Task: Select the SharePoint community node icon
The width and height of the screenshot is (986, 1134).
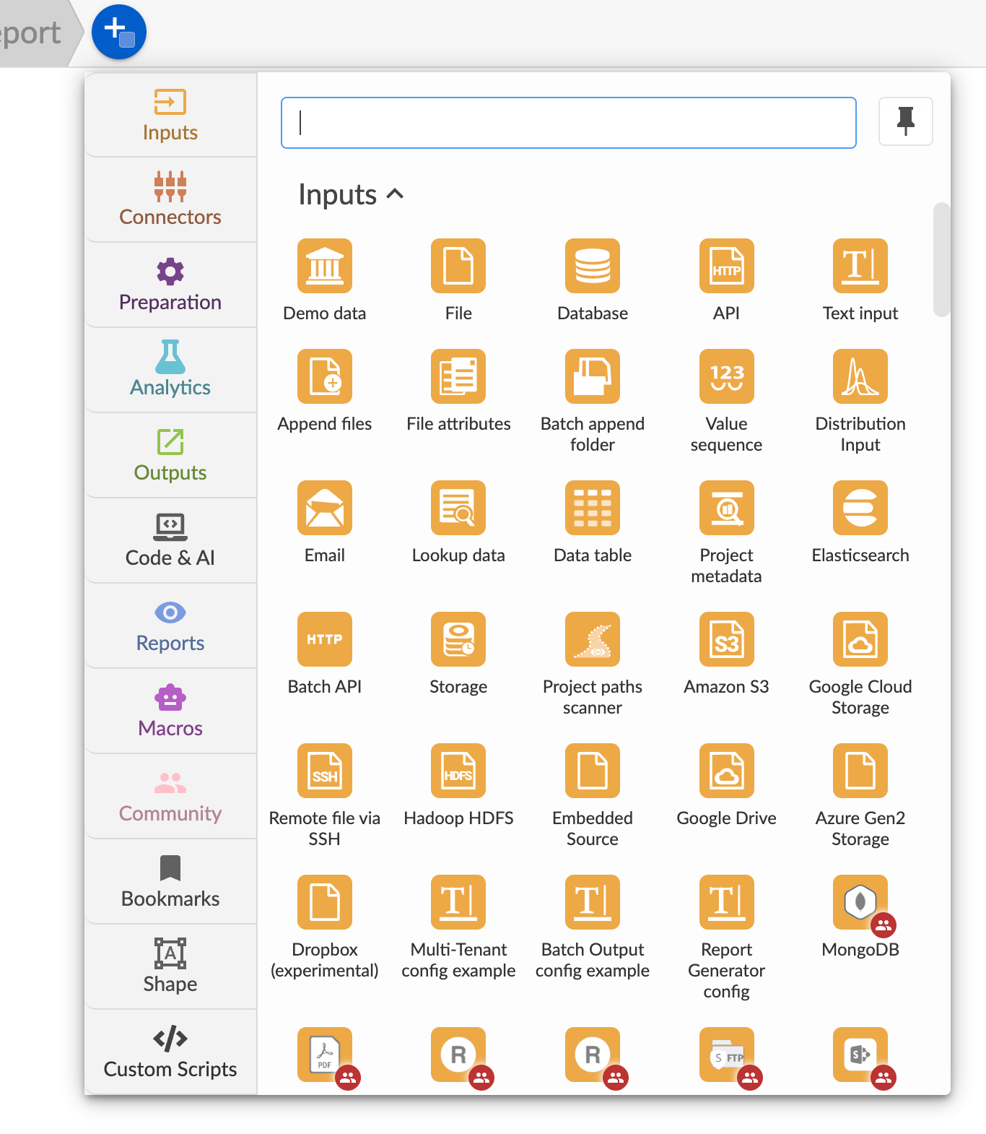Action: [860, 1055]
